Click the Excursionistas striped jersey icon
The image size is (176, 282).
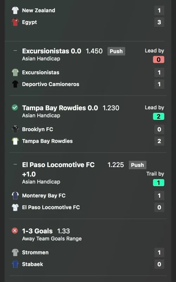click(x=15, y=73)
